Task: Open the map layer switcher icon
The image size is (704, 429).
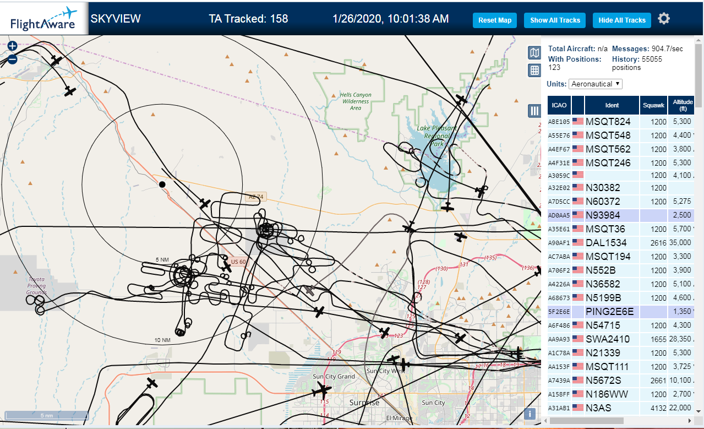Action: pos(534,52)
